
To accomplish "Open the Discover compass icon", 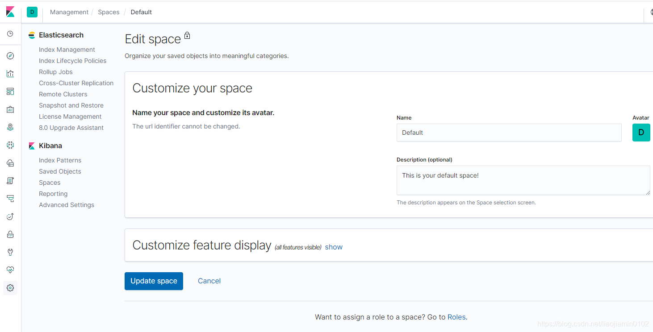I will (x=10, y=56).
